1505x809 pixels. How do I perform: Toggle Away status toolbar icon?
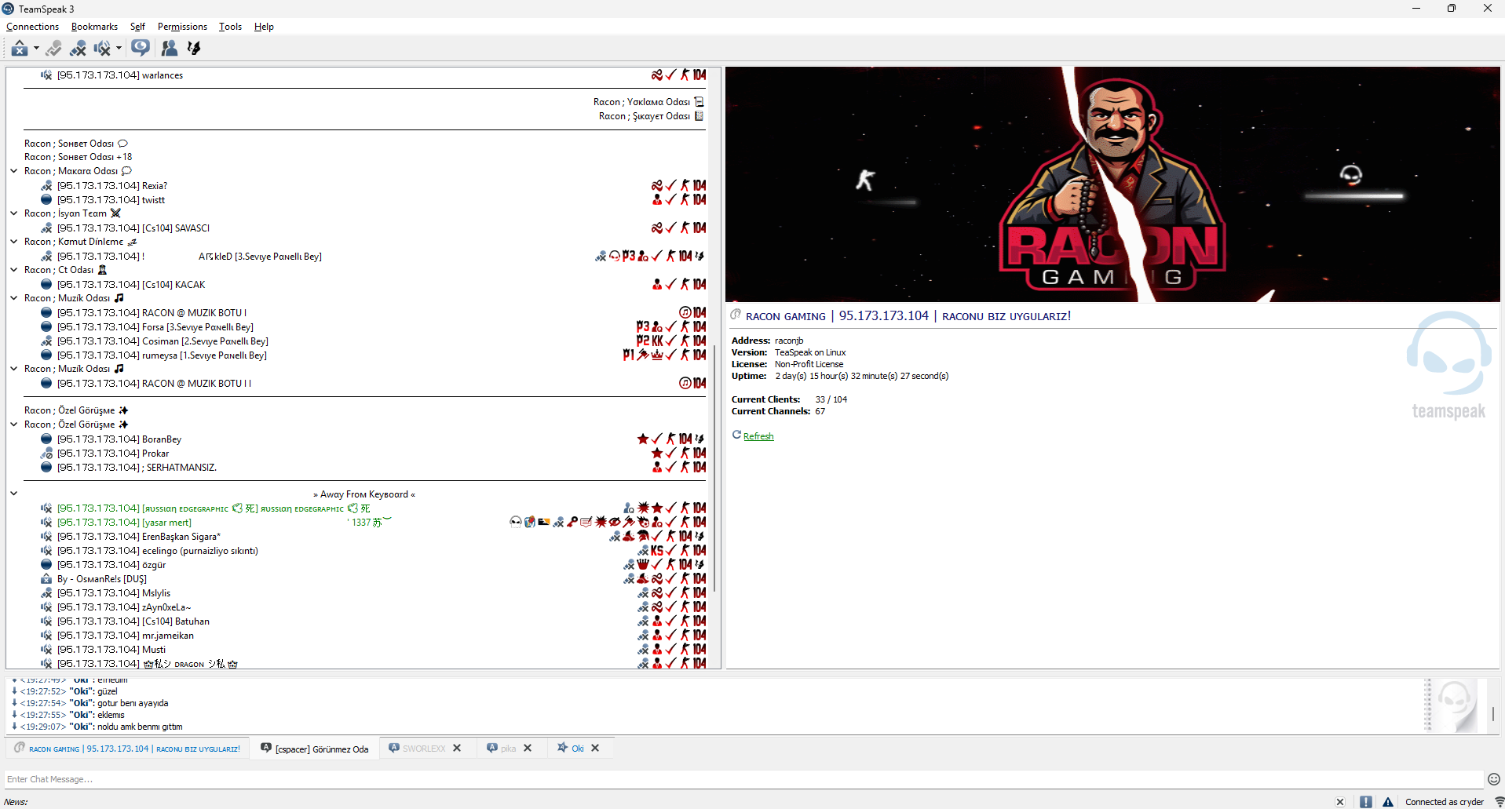[20, 49]
